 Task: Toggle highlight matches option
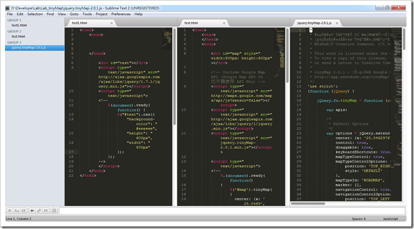[55, 211]
